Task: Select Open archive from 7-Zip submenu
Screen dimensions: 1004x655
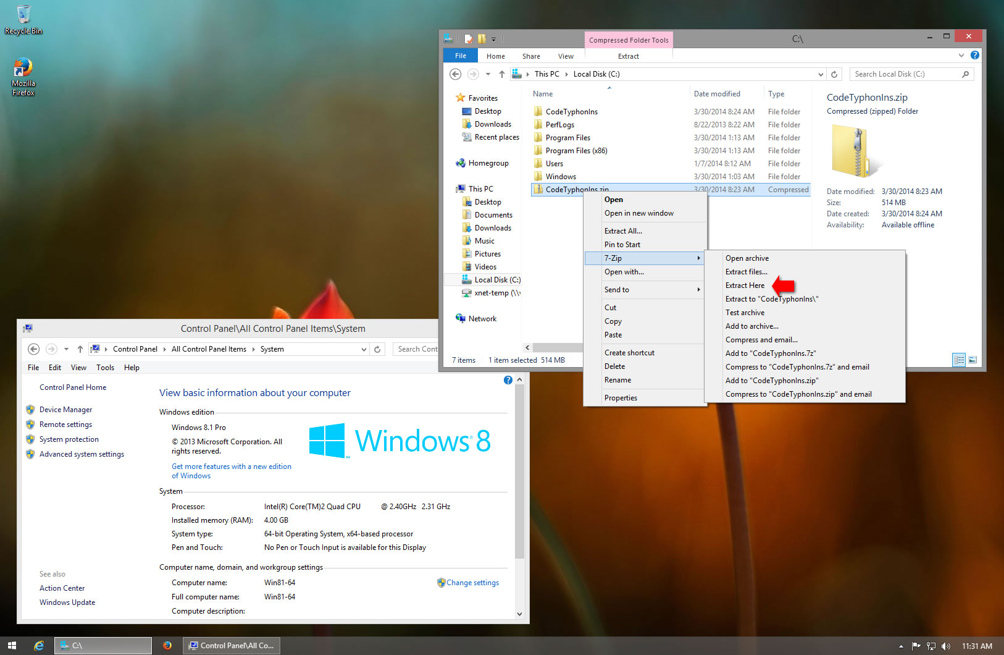Action: [x=747, y=258]
